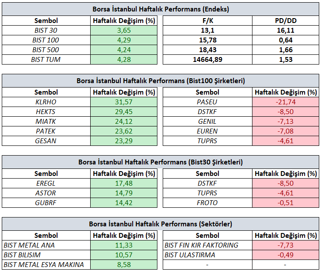
Task: Click the Endeks table title header
Action: tap(160, 9)
